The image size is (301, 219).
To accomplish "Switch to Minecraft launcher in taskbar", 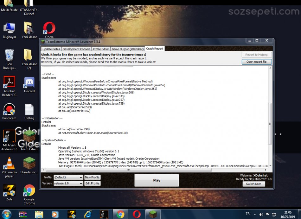I will pos(153,214).
